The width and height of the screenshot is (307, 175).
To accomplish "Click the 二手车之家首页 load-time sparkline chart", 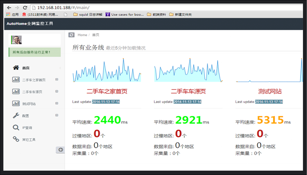I will [107, 70].
